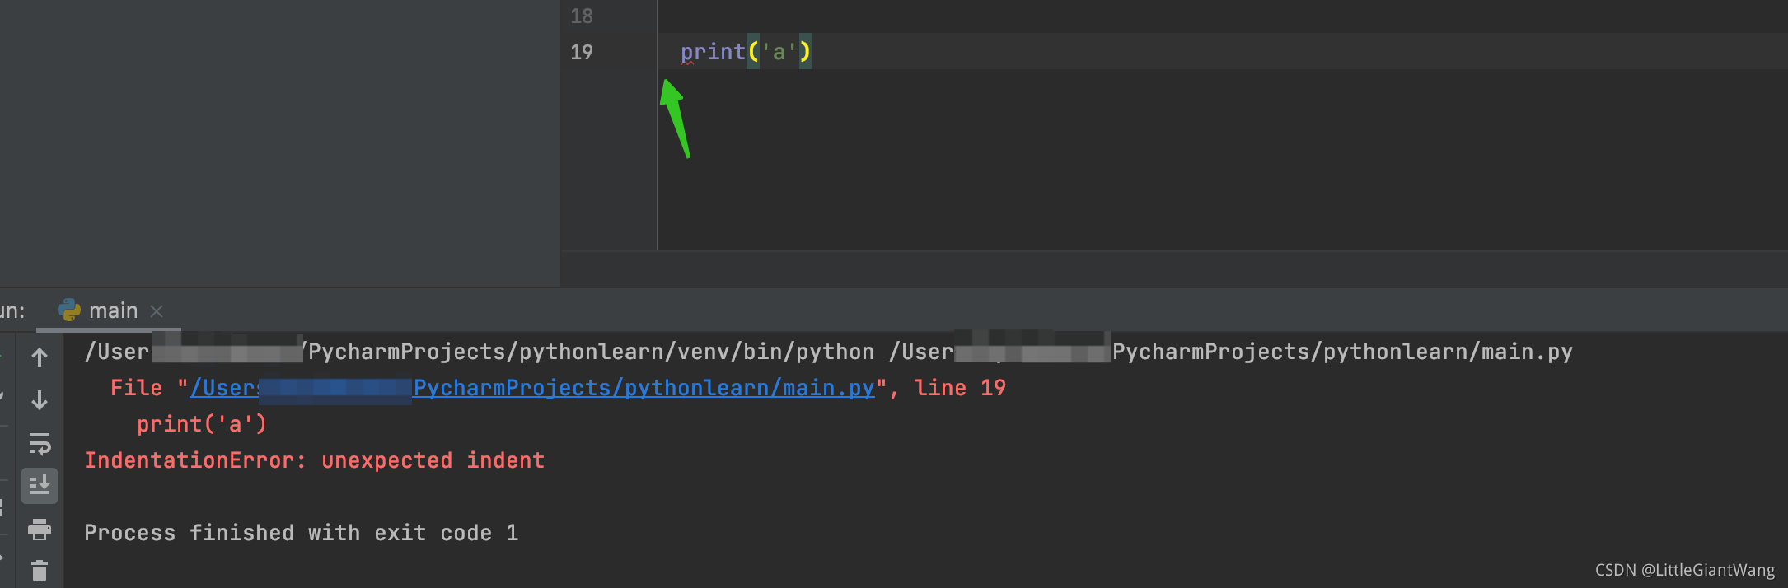Open main.py from the traceback link

(x=531, y=387)
